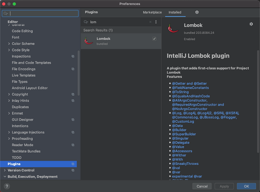This screenshot has width=260, height=192.
Task: Click the plugin description vertical scrollbar
Action: [258, 101]
